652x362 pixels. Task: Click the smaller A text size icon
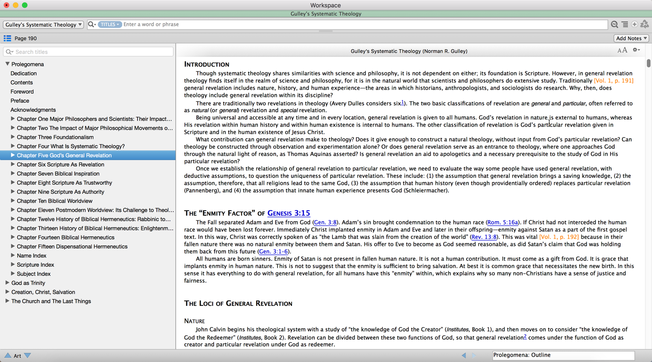pyautogui.click(x=620, y=51)
